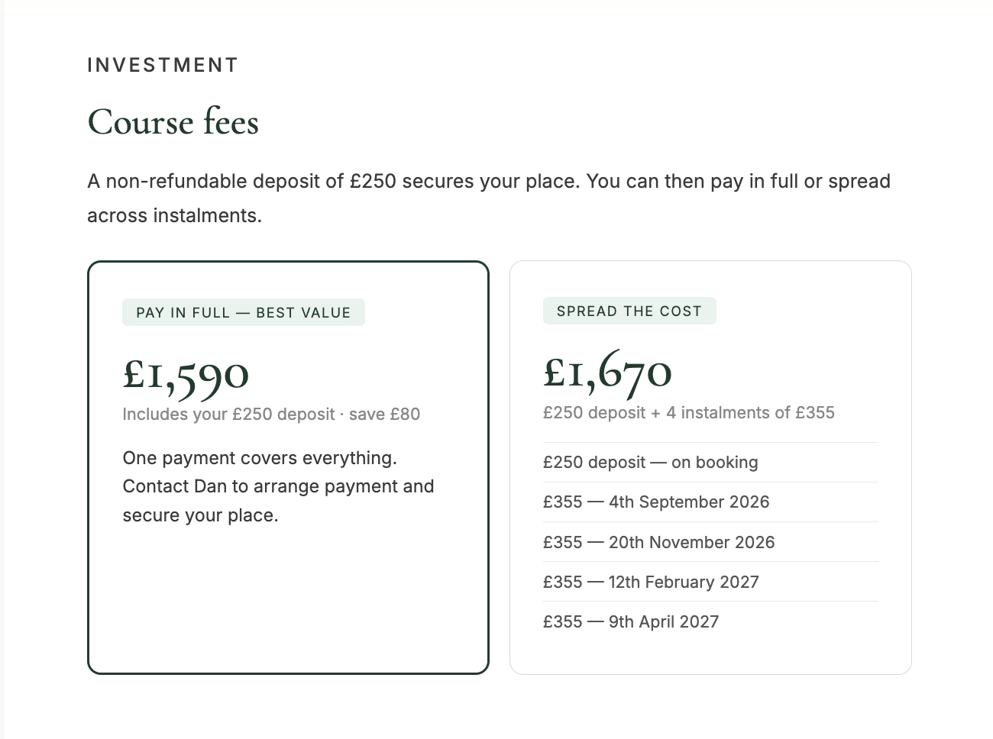Viewport: 993px width, 739px height.
Task: Click the save £80 subtext
Action: (x=384, y=415)
